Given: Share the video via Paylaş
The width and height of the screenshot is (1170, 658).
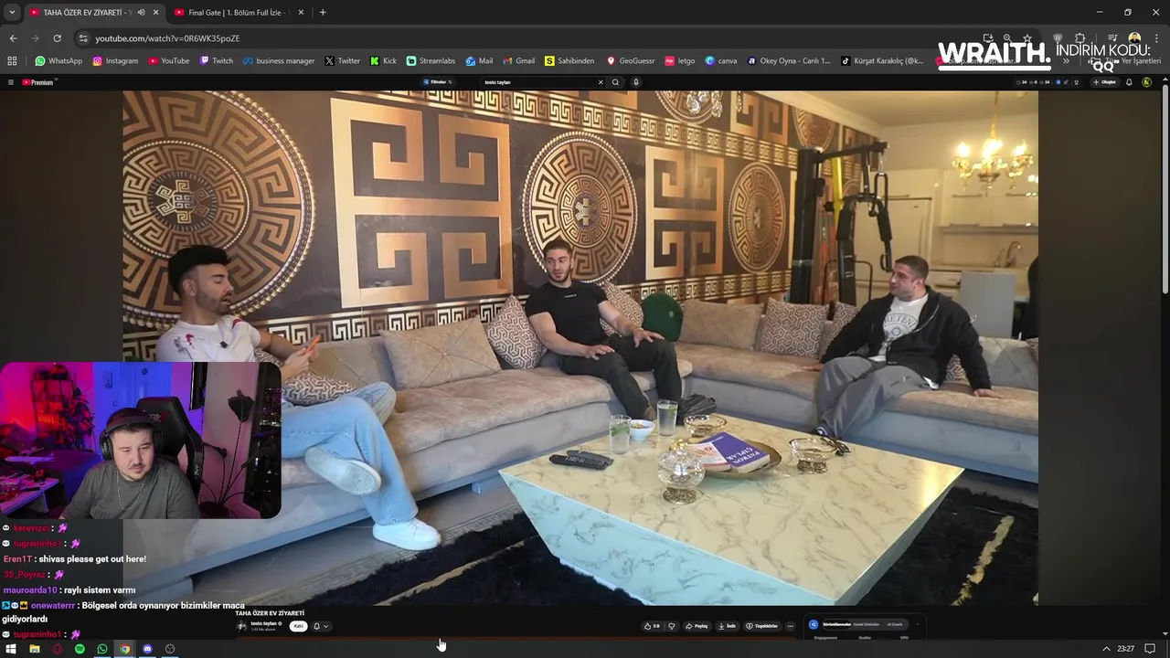Looking at the screenshot, I should coord(697,626).
